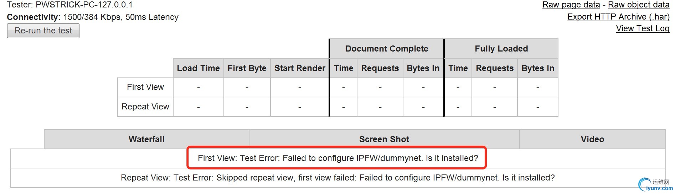Open the Raw object data link
The image size is (675, 194).
coord(639,5)
